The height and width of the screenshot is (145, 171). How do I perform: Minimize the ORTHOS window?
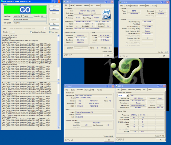pyautogui.click(x=53, y=2)
